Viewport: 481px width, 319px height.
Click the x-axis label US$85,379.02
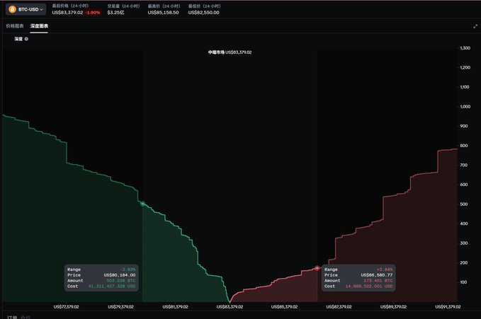pyautogui.click(x=284, y=307)
